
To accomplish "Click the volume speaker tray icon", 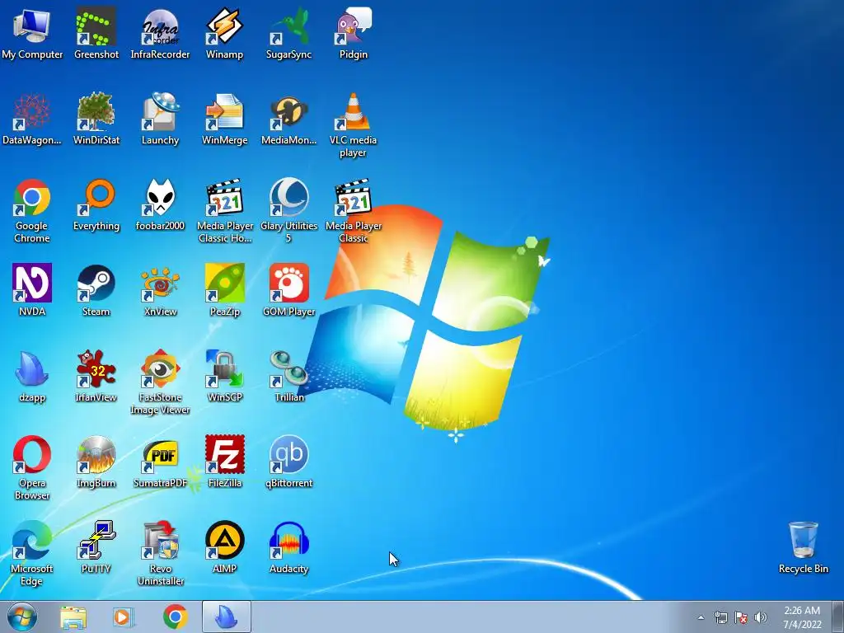I will [x=761, y=617].
